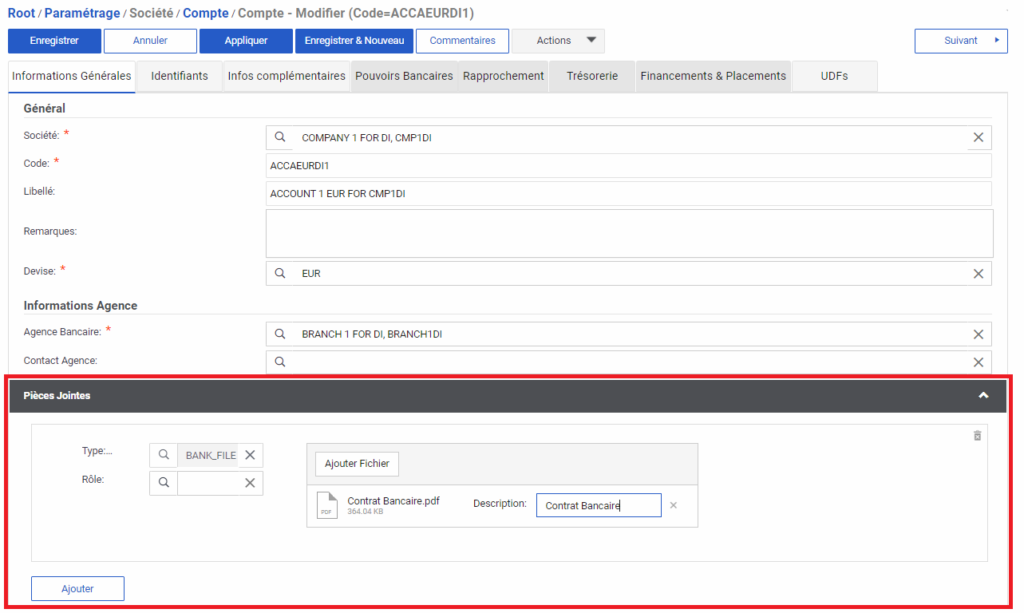Go to Financements & Placements tab

[x=713, y=76]
